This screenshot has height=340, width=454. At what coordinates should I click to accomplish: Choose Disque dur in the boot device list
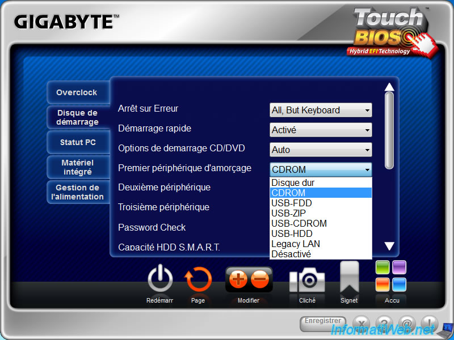(321, 182)
